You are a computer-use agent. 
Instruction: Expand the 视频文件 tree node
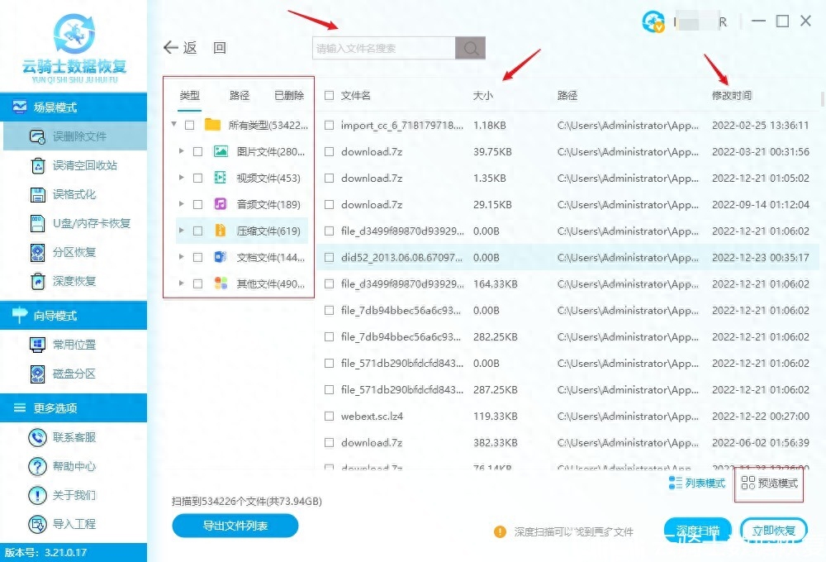[181, 179]
